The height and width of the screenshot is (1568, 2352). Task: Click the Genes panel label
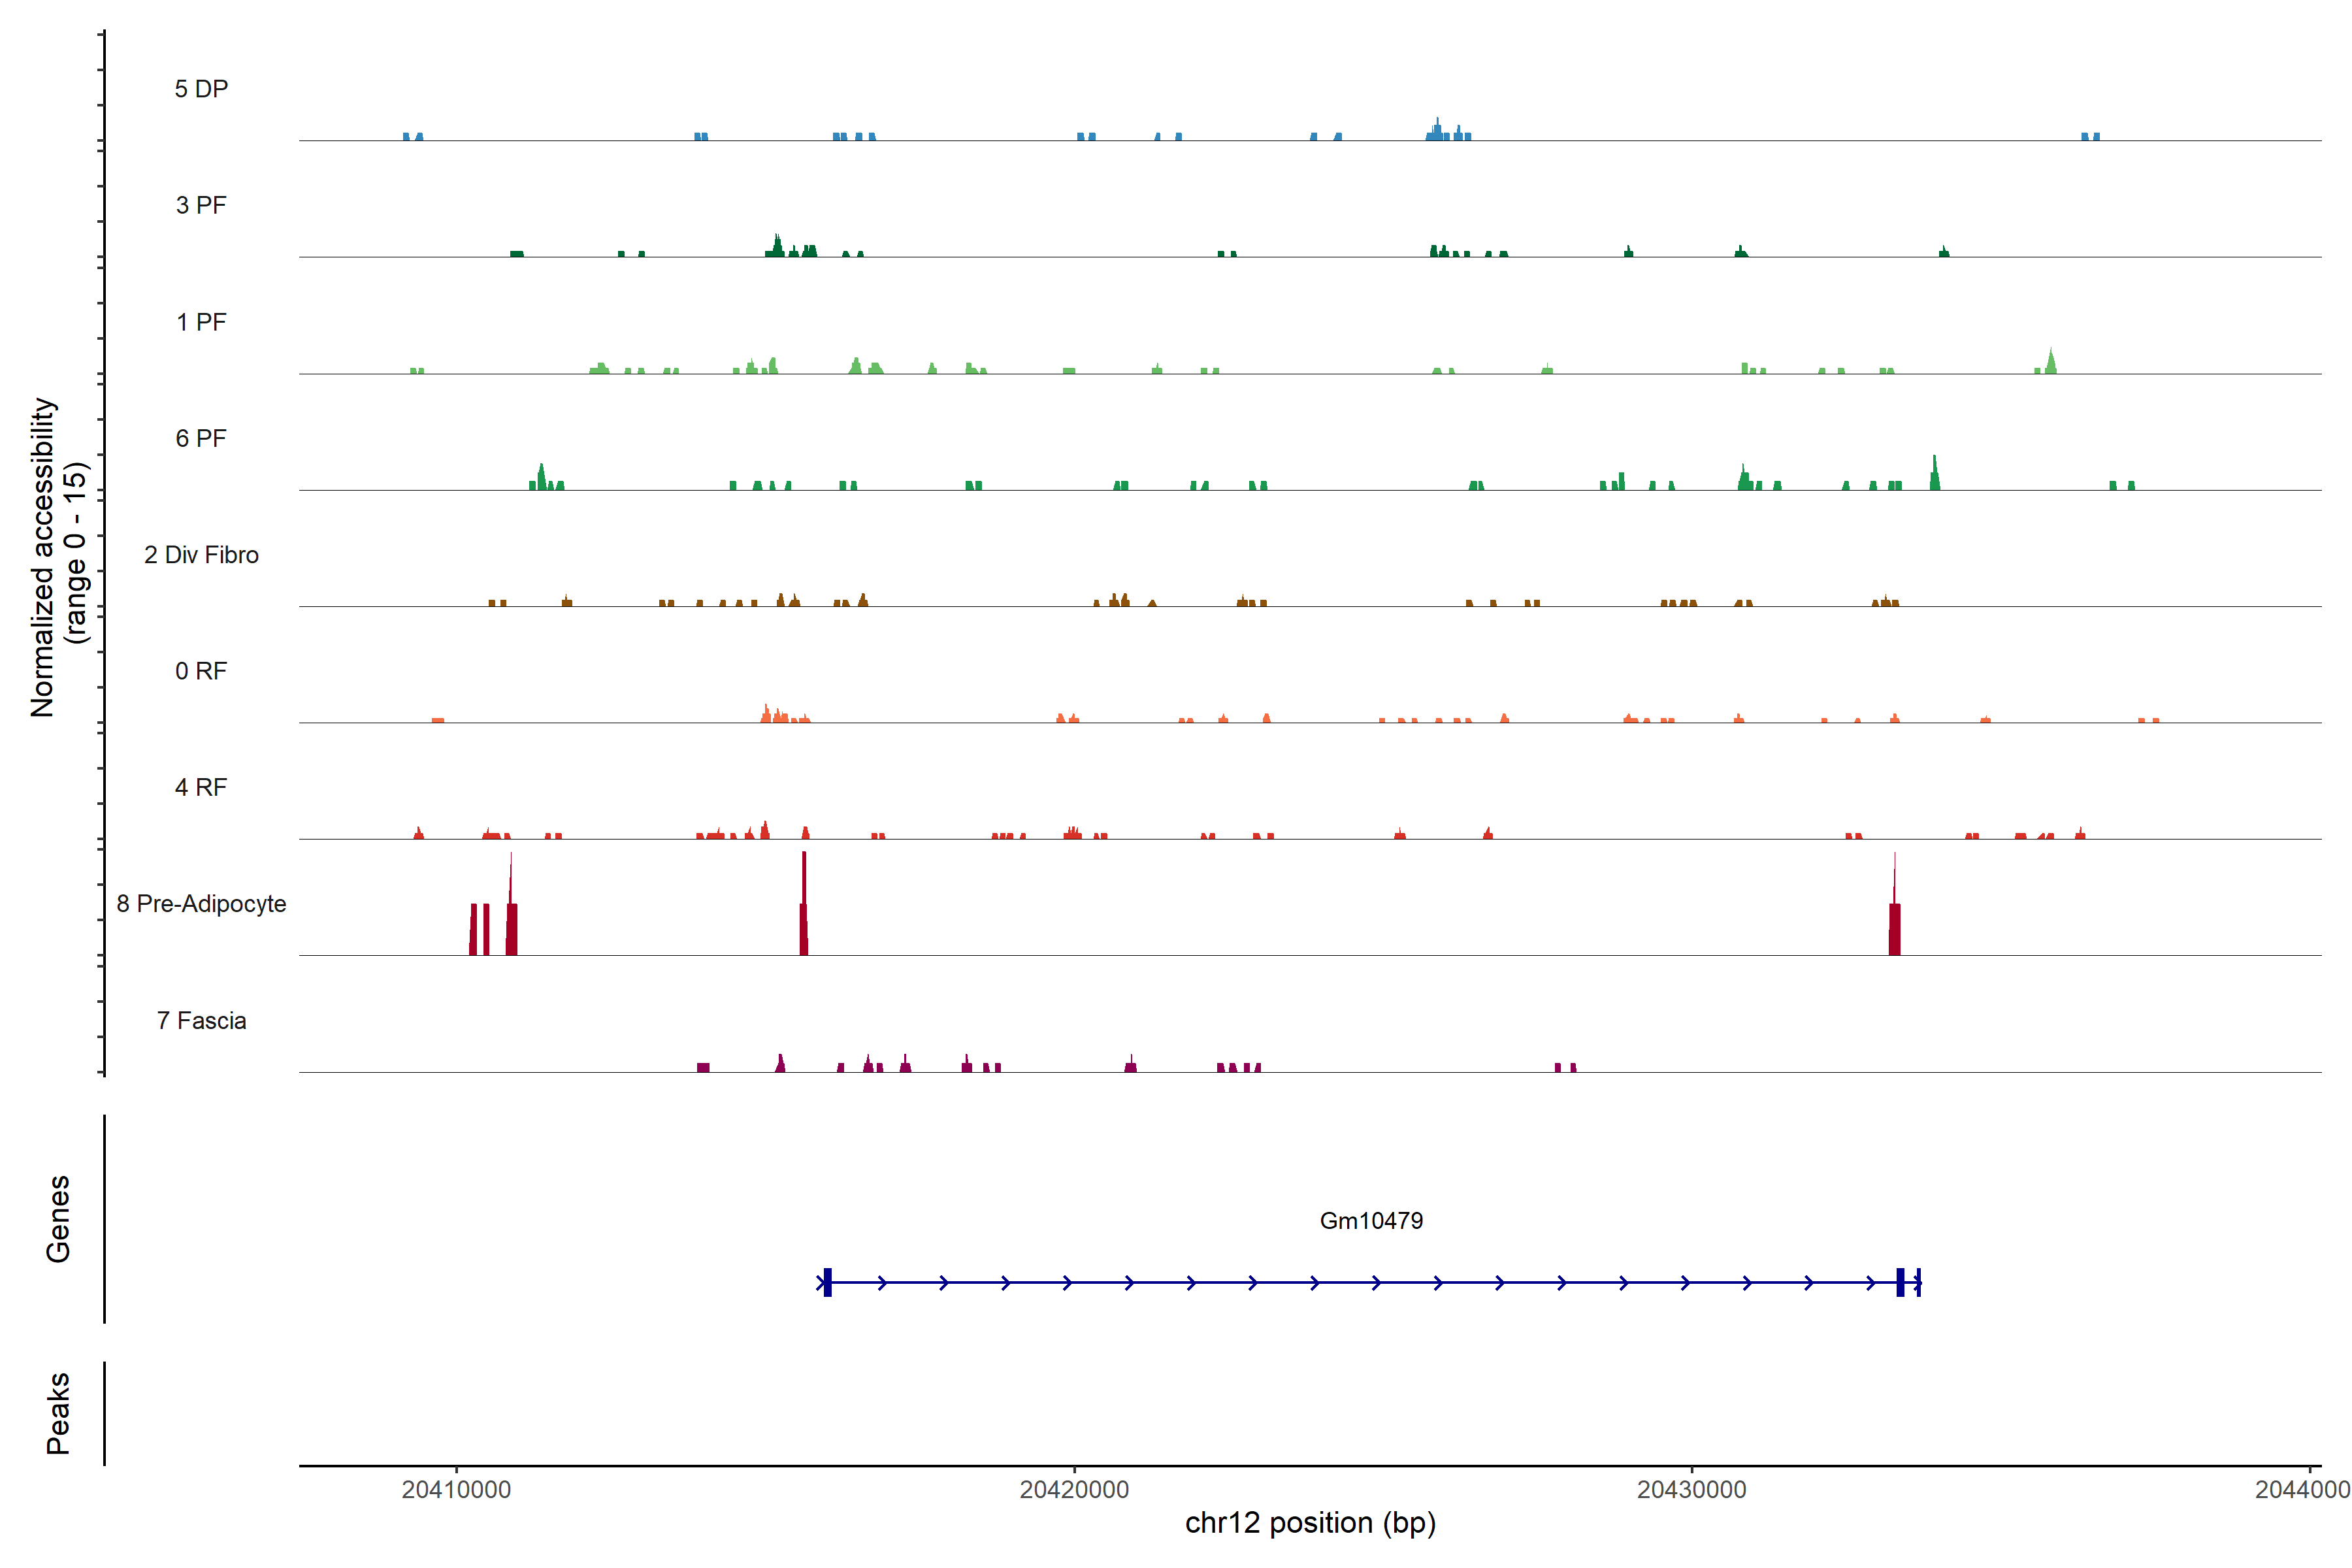[58, 1218]
